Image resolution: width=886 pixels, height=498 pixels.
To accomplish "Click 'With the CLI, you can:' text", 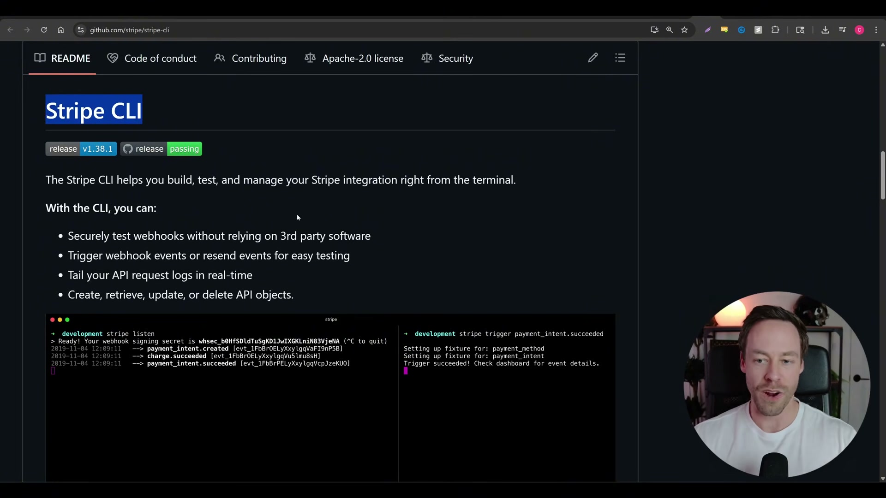I will (x=101, y=208).
